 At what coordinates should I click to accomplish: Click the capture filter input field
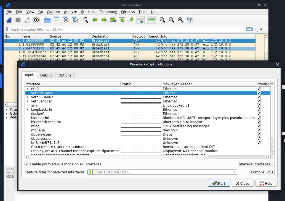(x=163, y=172)
